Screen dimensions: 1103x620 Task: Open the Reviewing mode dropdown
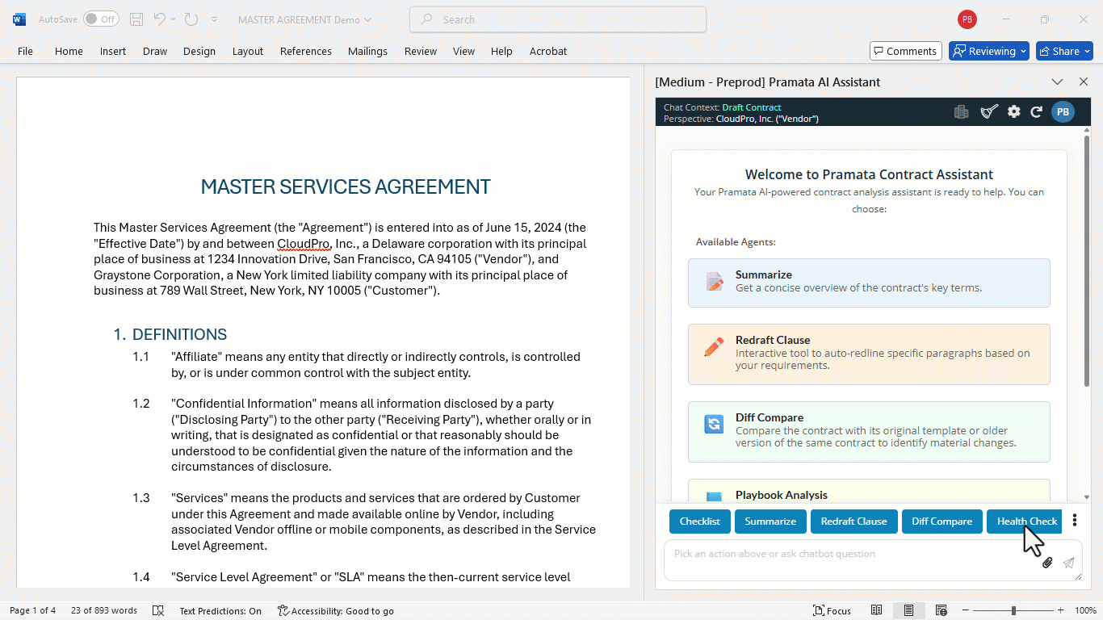point(989,51)
